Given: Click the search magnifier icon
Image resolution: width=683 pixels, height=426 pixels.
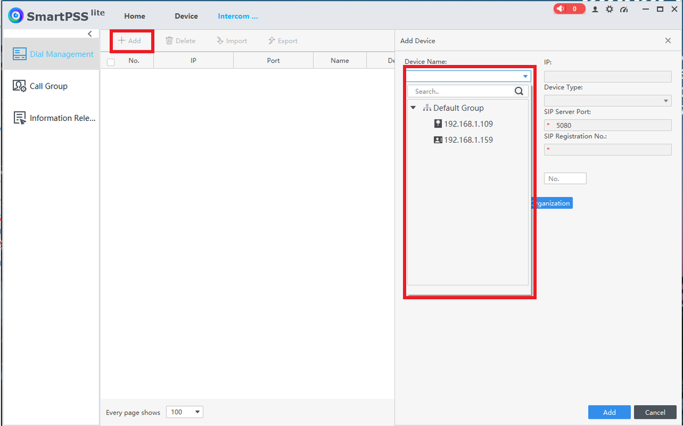Looking at the screenshot, I should [519, 91].
